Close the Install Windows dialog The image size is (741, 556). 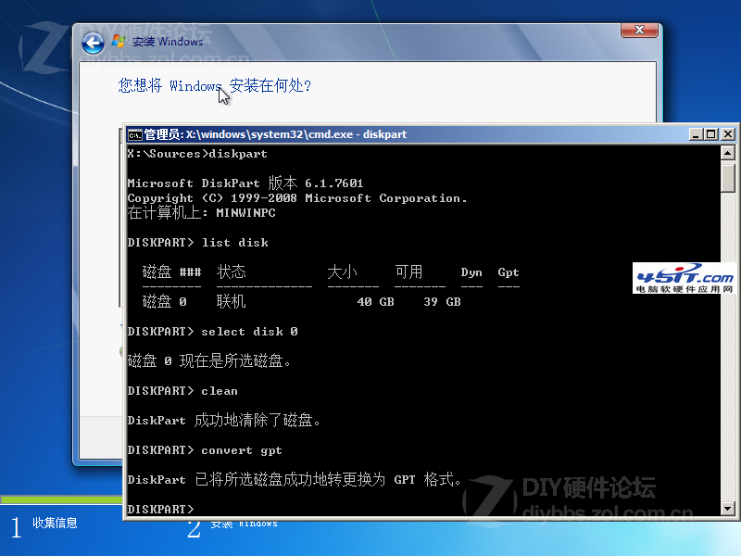(639, 30)
